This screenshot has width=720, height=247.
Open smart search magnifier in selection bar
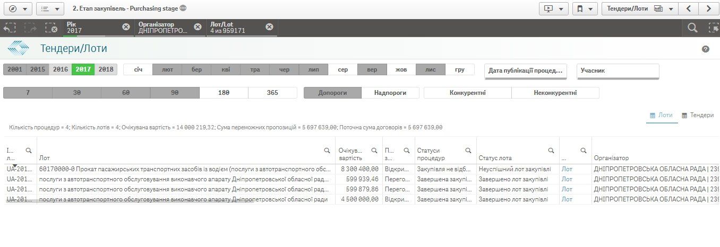pos(692,28)
